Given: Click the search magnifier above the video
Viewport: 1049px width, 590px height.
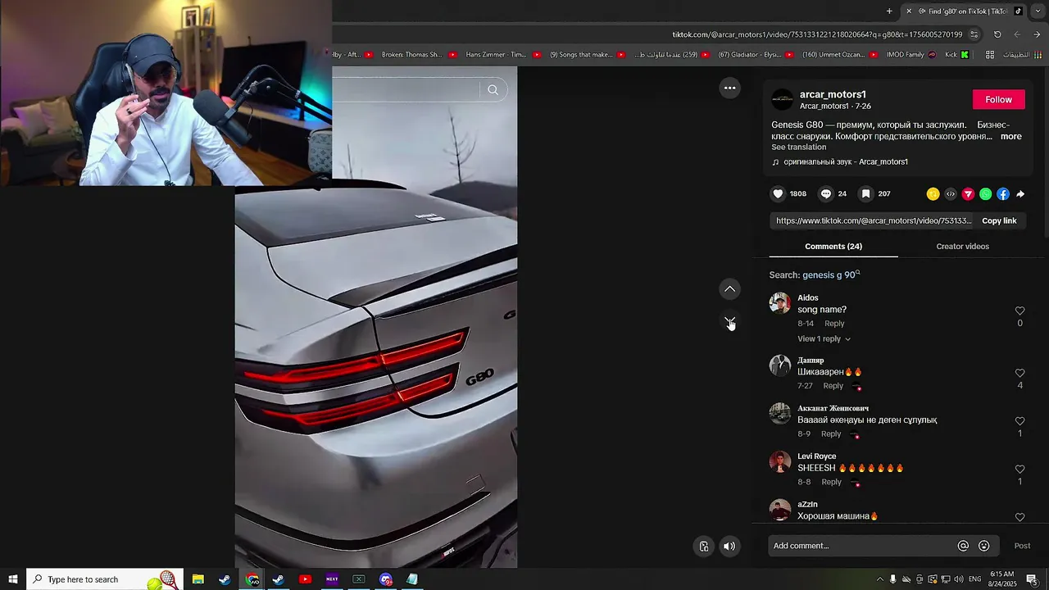Looking at the screenshot, I should pyautogui.click(x=493, y=90).
